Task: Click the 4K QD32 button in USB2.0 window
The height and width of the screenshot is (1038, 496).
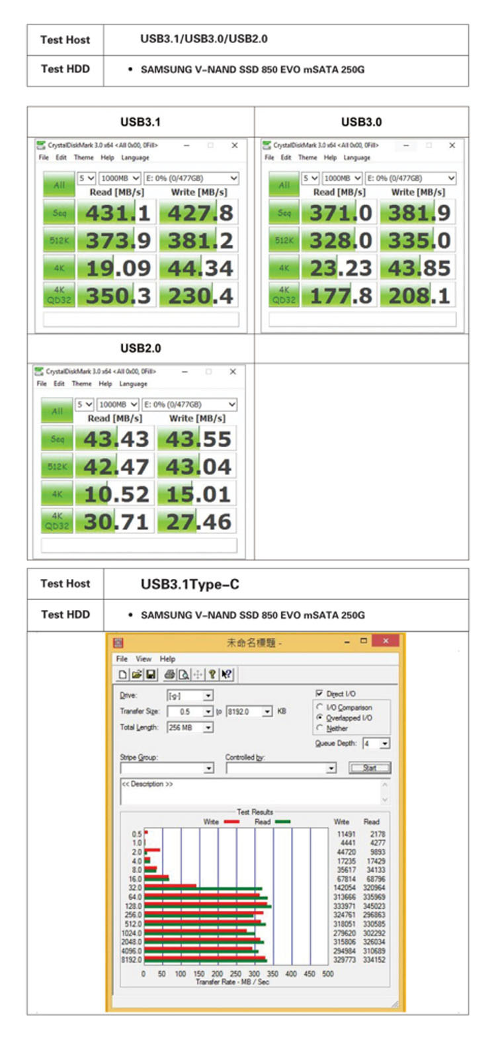Action: click(58, 521)
